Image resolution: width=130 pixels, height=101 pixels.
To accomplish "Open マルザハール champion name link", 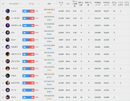I will click(16, 25).
